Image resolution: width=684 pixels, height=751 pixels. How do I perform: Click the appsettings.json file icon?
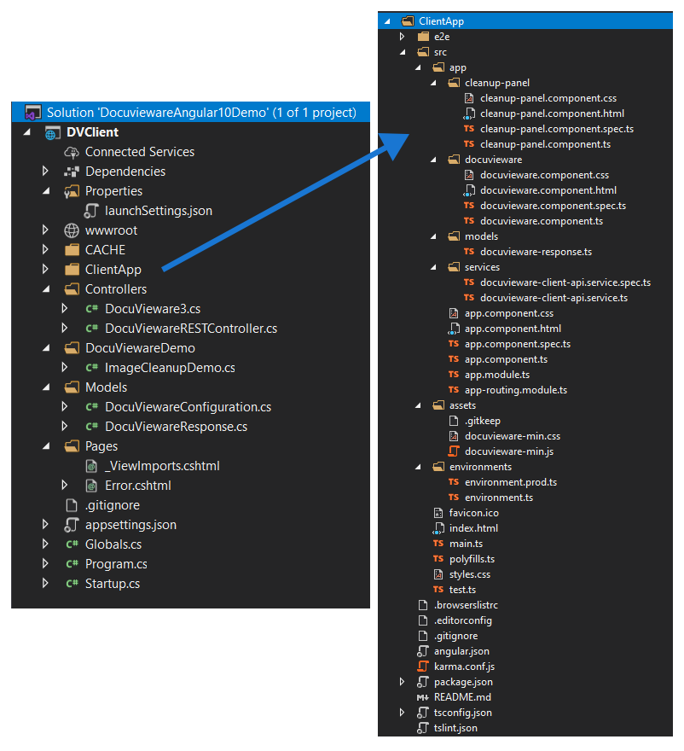pos(72,525)
